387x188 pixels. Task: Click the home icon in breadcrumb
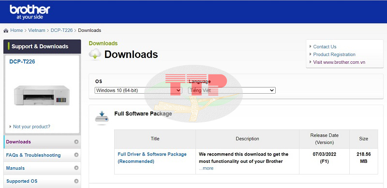(x=6, y=30)
